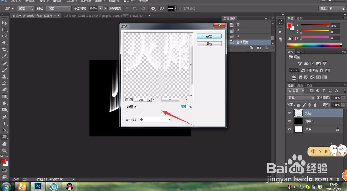Click the Vibrance triangle adjustment icon
Viewport: 347px width, 191px height.
[x=325, y=64]
